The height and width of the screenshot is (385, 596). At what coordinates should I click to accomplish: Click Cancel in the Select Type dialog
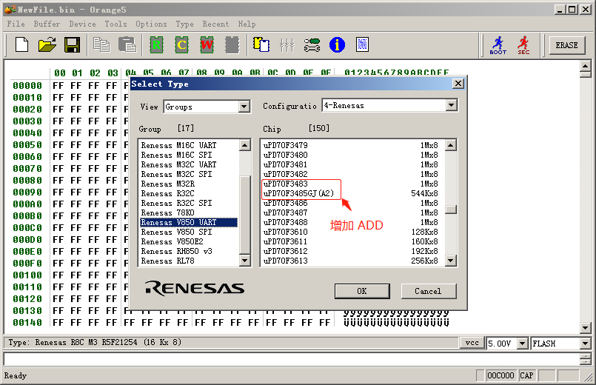tap(428, 291)
